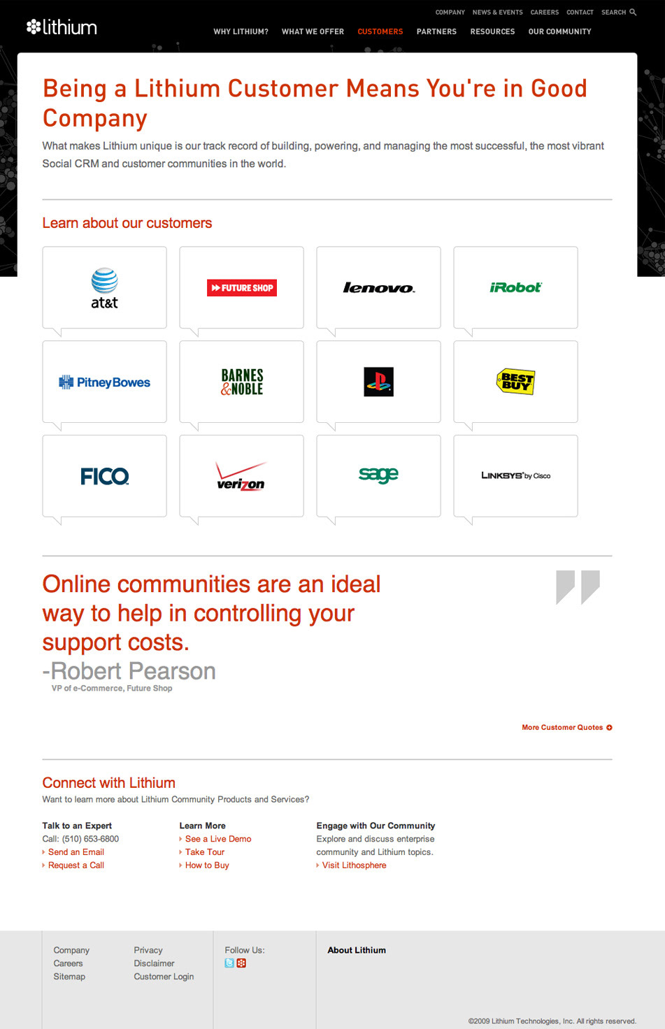Open footer Careers link
Screen dimensions: 665x1029
pyautogui.click(x=68, y=963)
